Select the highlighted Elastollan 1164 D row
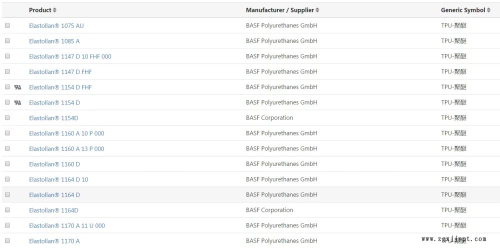The image size is (500, 250). pos(250,194)
